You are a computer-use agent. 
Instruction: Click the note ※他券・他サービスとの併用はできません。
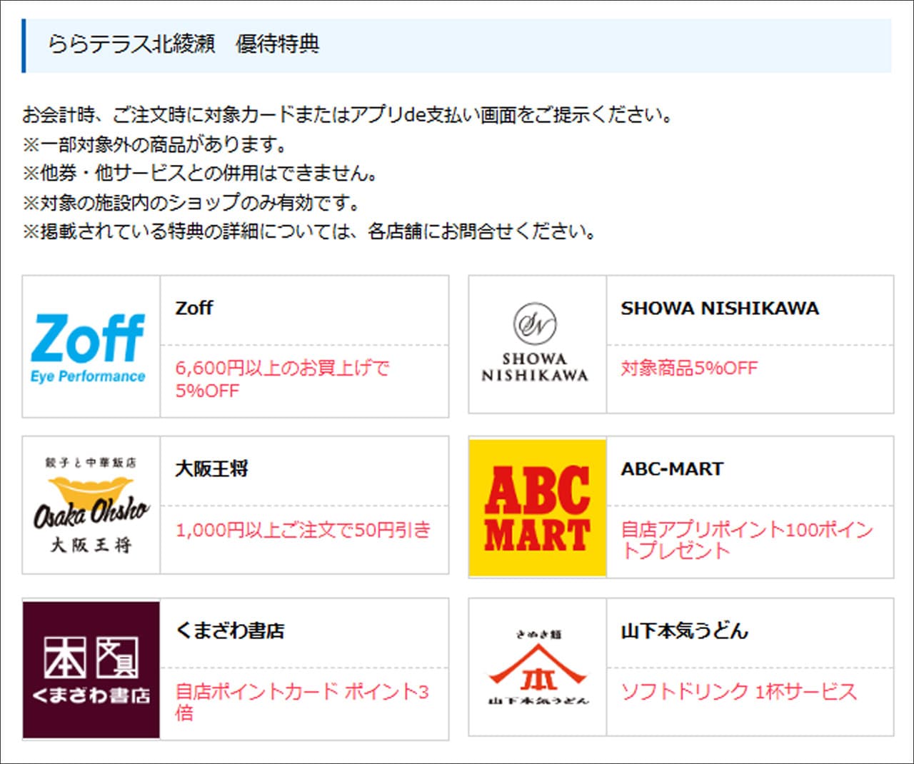(201, 174)
